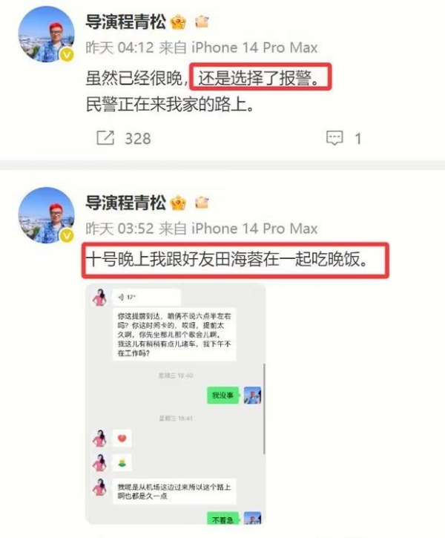
Task: Click the repost icon on first post
Action: pos(105,138)
